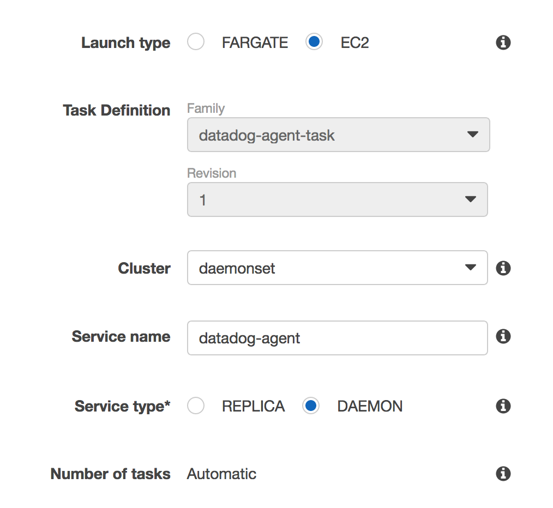
Task: Click the bold Service name label
Action: tap(121, 336)
